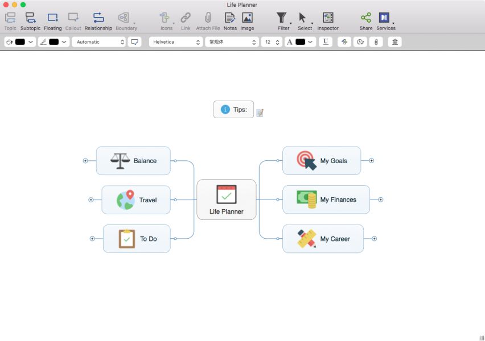Expand the Balance branch plus button
Screen dimensions: 485x341
coord(85,161)
